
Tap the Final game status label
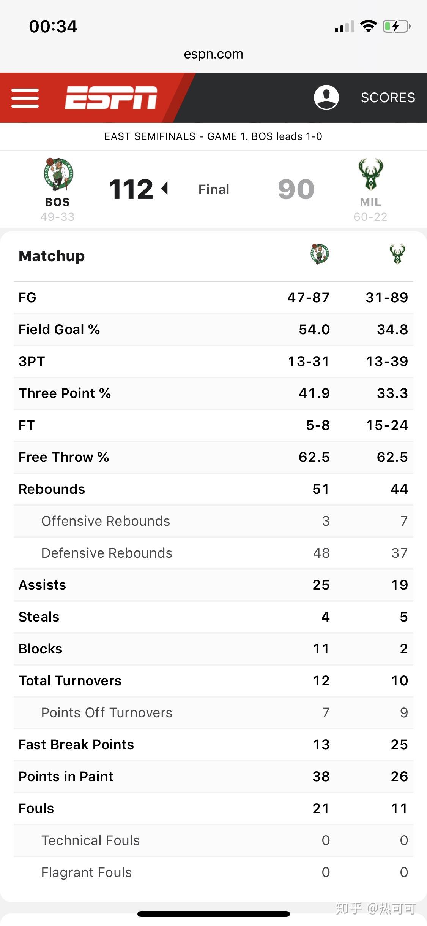coord(214,189)
